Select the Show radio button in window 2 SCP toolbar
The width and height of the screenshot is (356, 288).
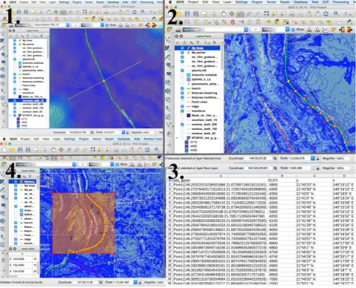(x=293, y=30)
